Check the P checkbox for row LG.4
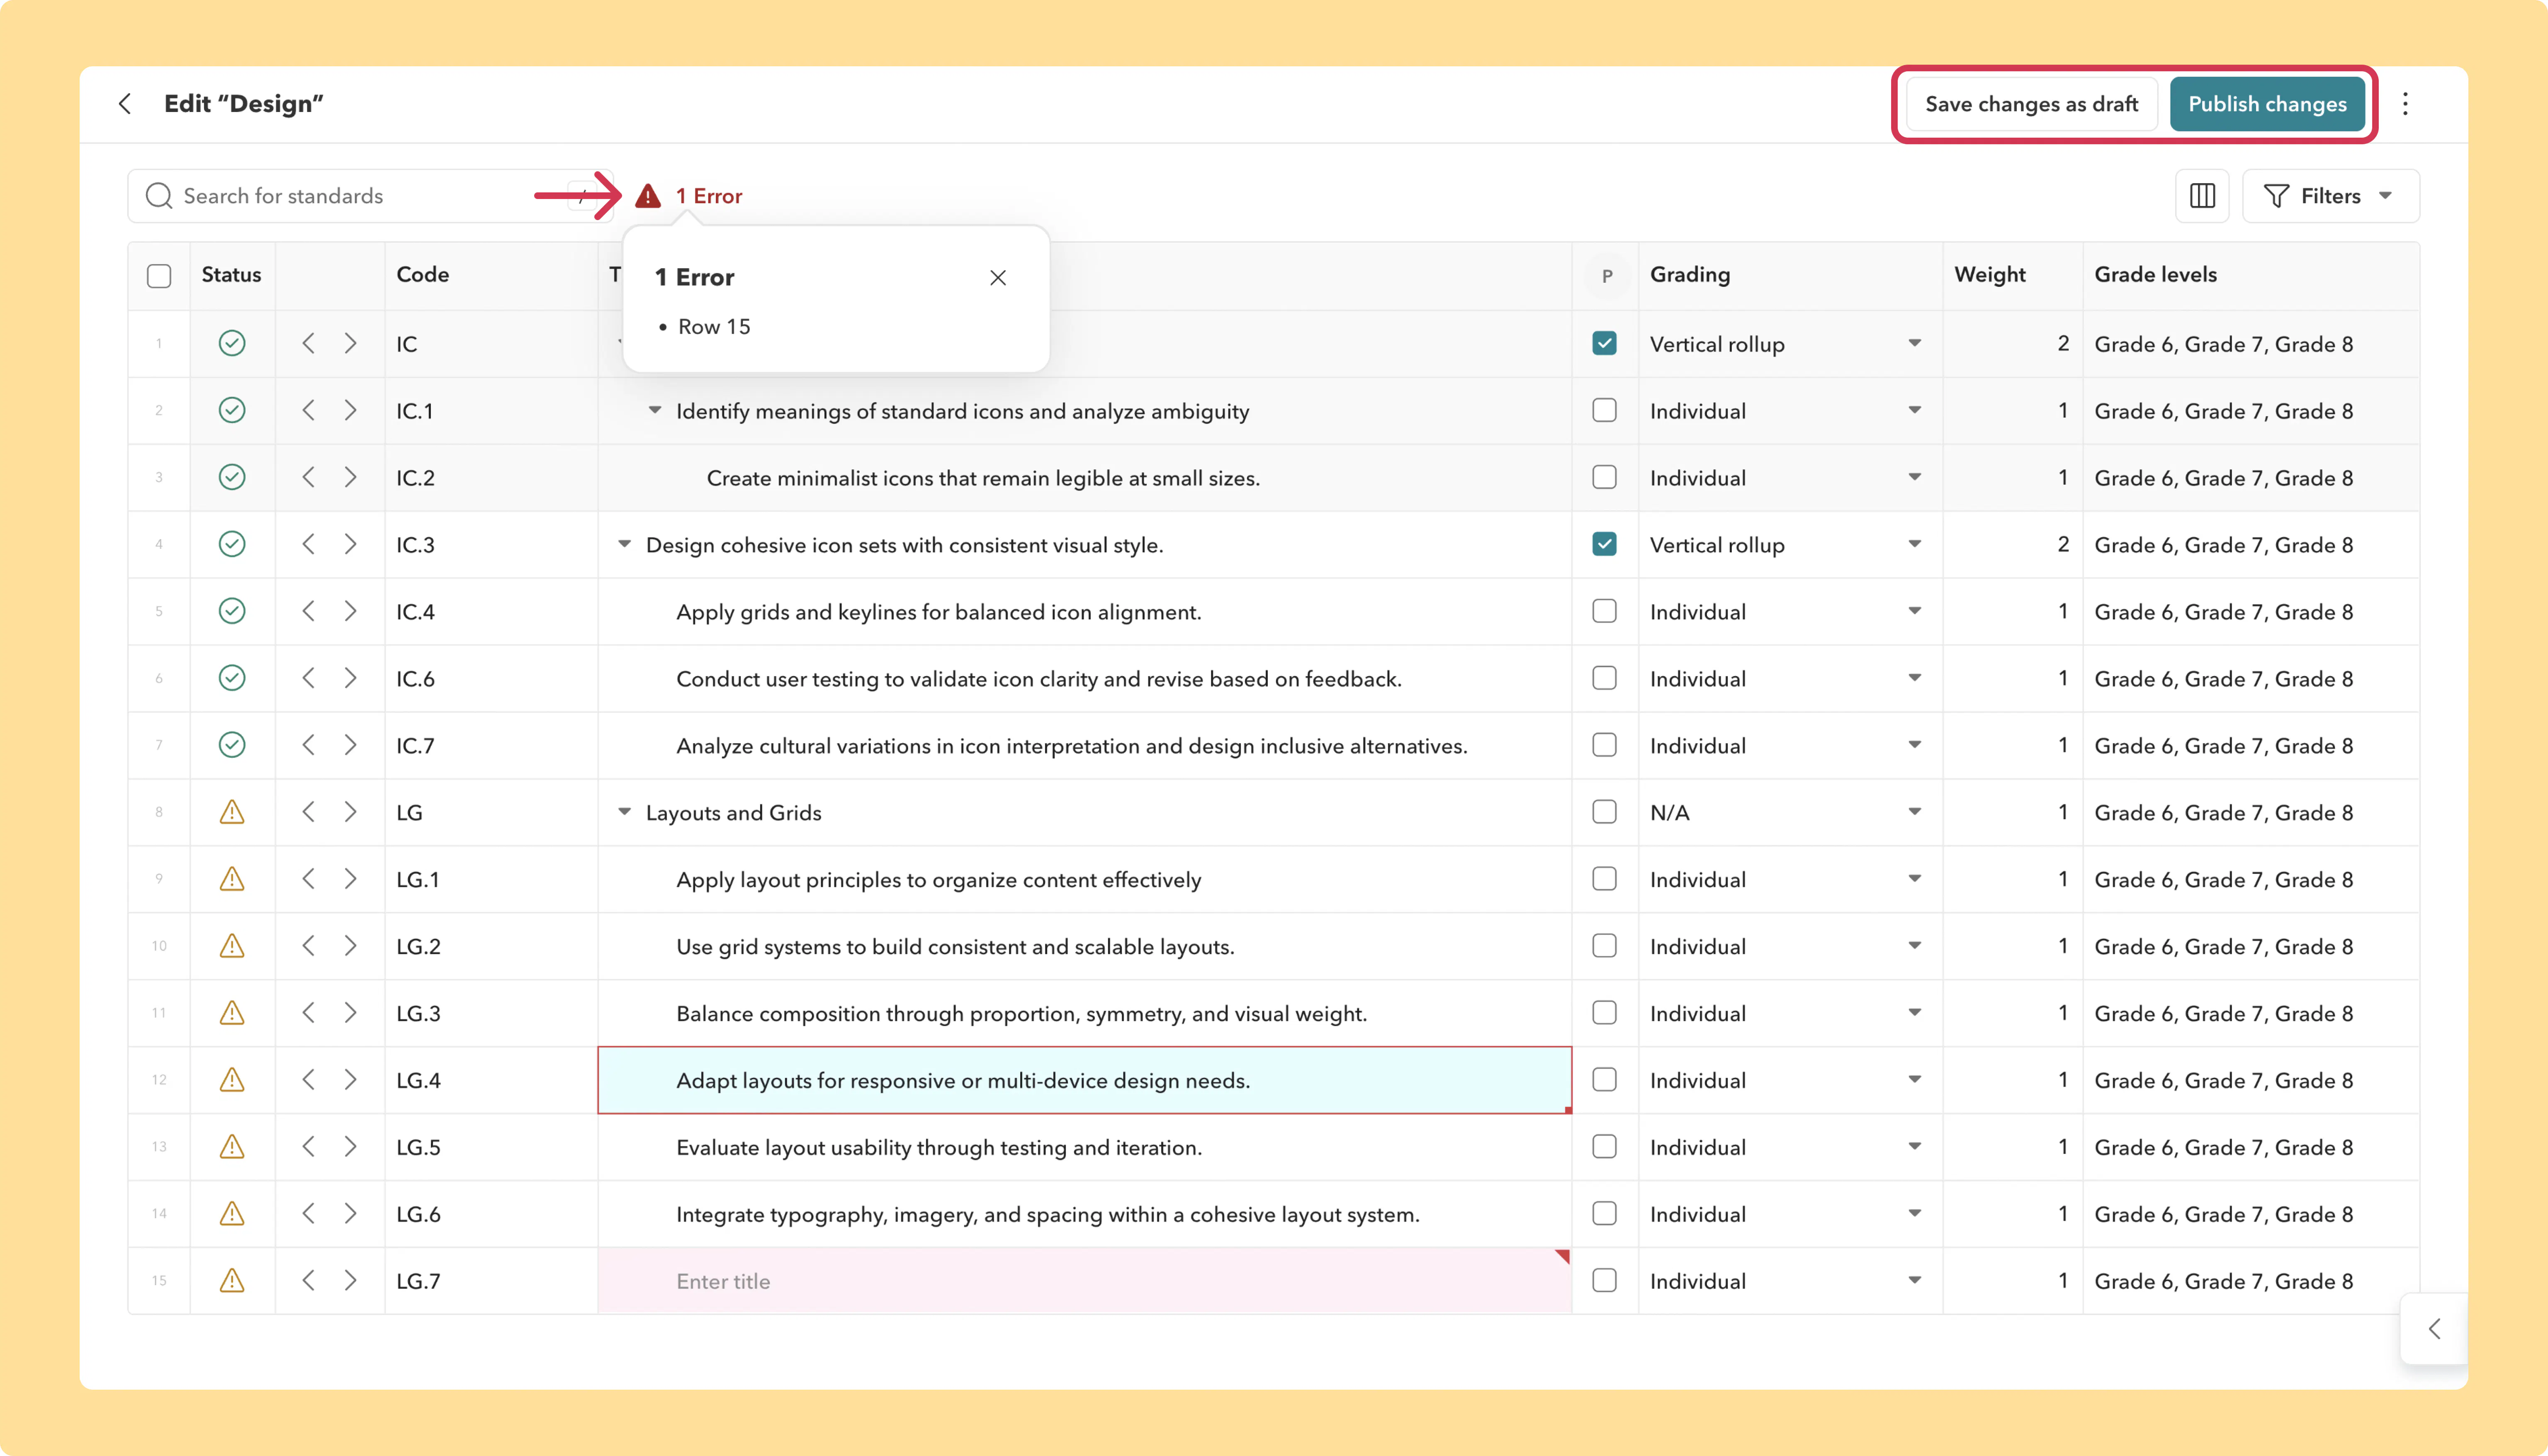This screenshot has width=2548, height=1456. pos(1604,1080)
